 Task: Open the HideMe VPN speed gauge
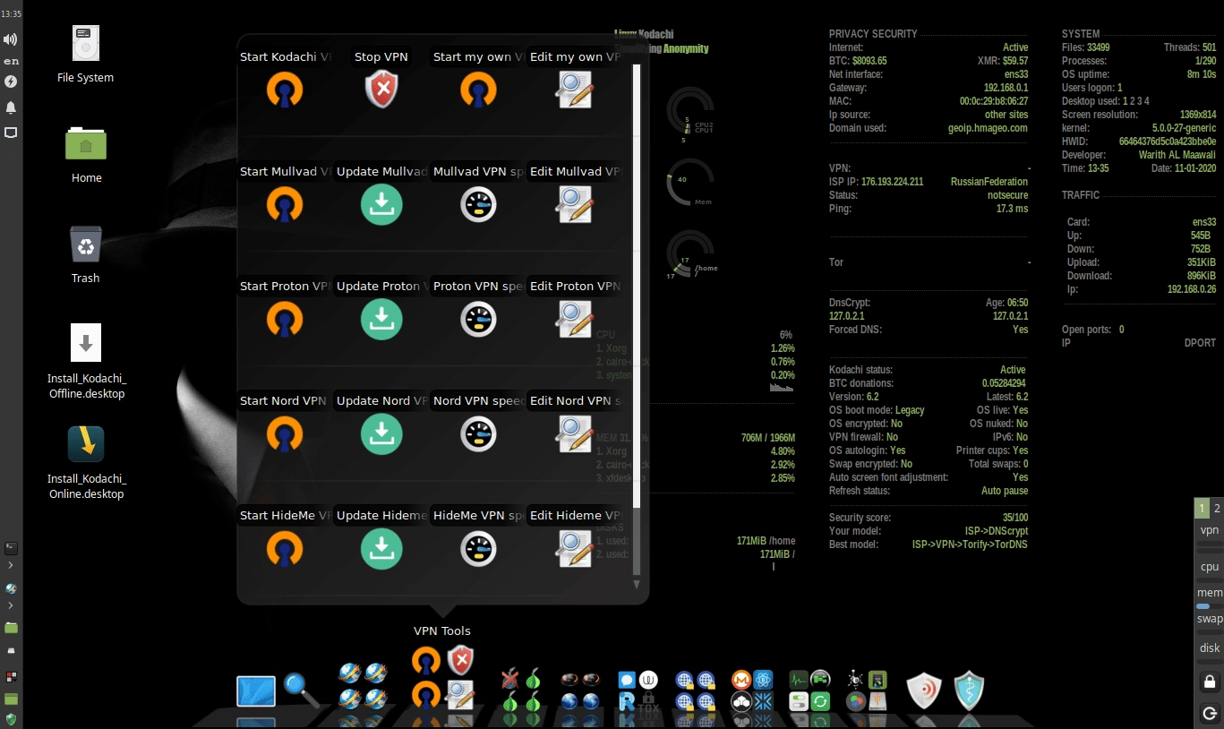click(x=478, y=548)
